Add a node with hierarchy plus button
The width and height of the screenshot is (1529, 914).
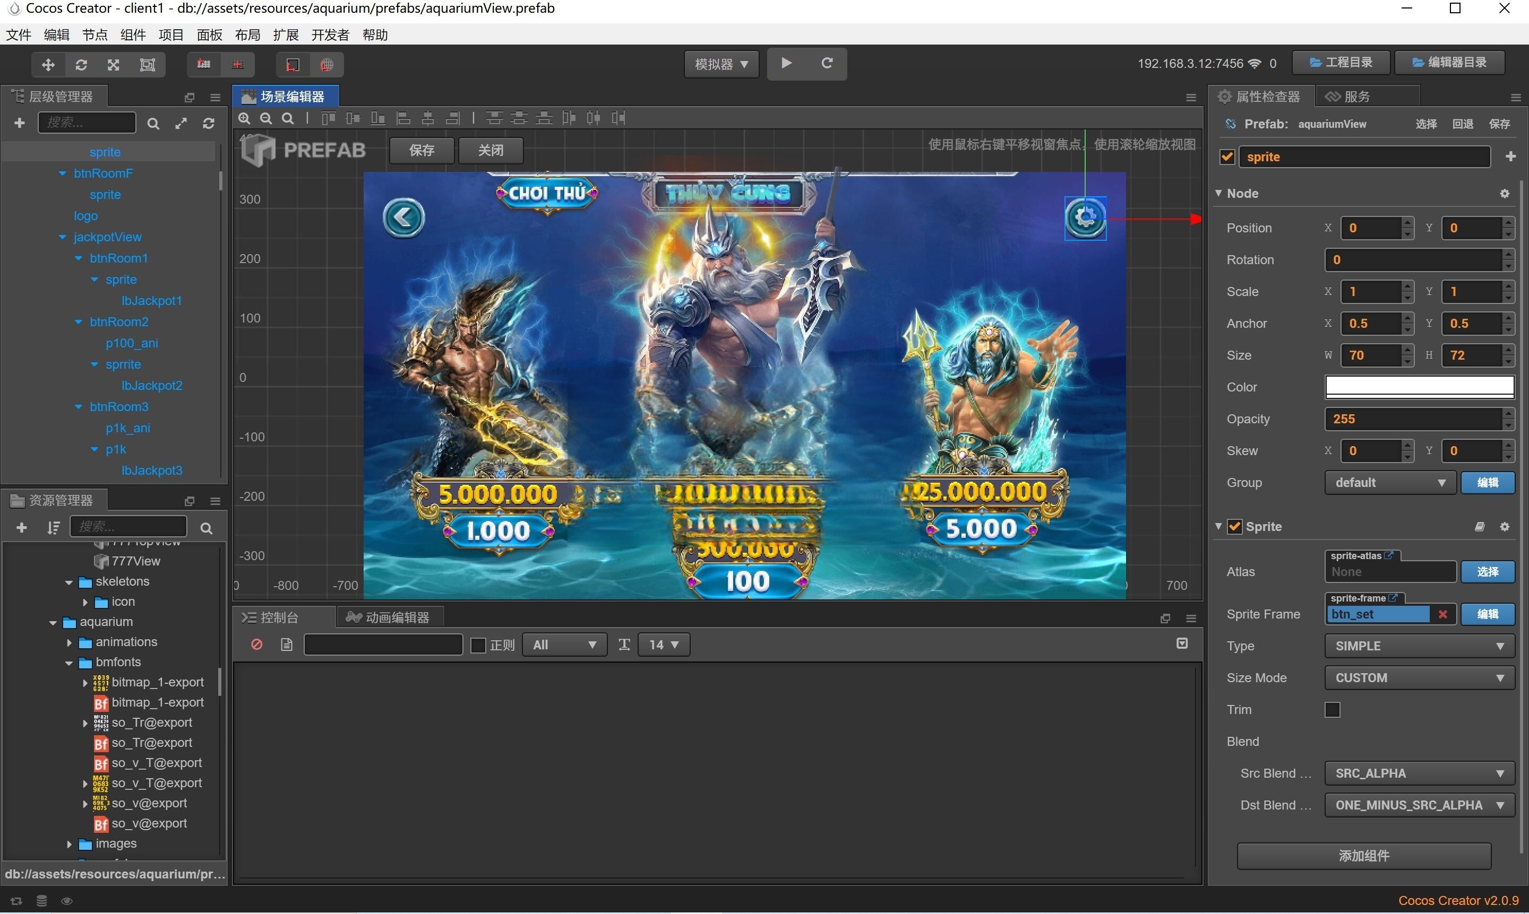[20, 123]
